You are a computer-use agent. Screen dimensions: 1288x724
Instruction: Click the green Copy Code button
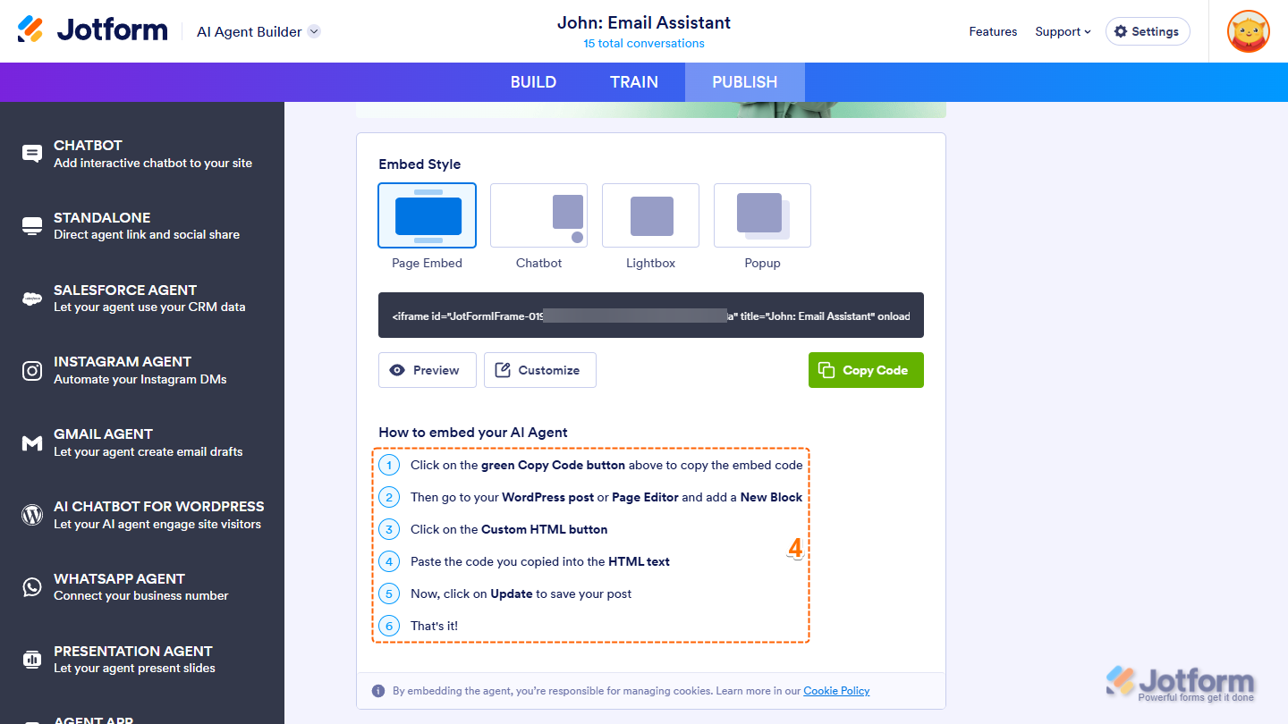click(x=866, y=369)
